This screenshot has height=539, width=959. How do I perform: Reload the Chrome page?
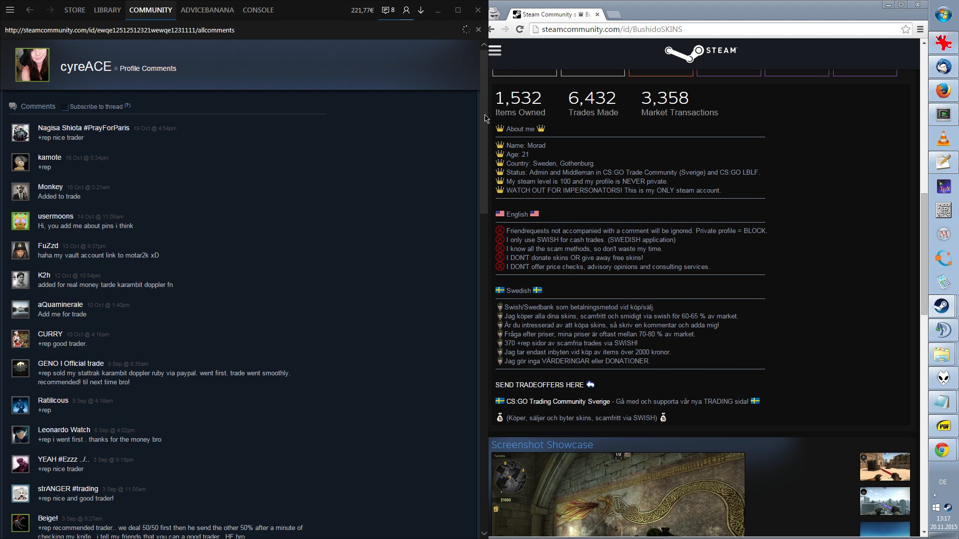[519, 29]
